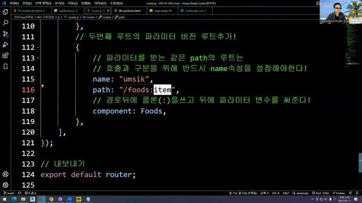This screenshot has width=362, height=203.
Task: Click the vertical scrollbar thumb in the editor
Action: 360,162
